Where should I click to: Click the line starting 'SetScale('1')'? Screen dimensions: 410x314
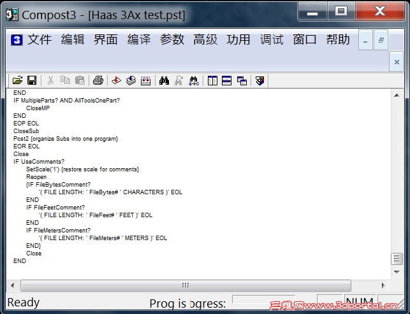[x=83, y=169]
